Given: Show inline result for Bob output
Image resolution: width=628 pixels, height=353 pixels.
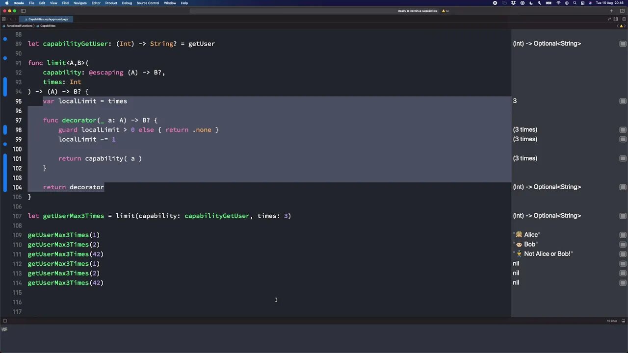Looking at the screenshot, I should pos(623,245).
